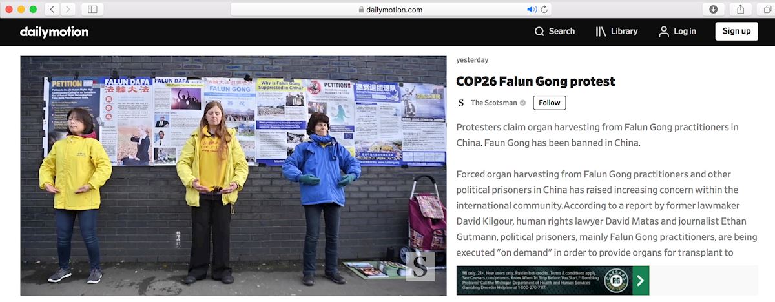Follow The Scotsman channel
This screenshot has width=775, height=302.
[550, 103]
